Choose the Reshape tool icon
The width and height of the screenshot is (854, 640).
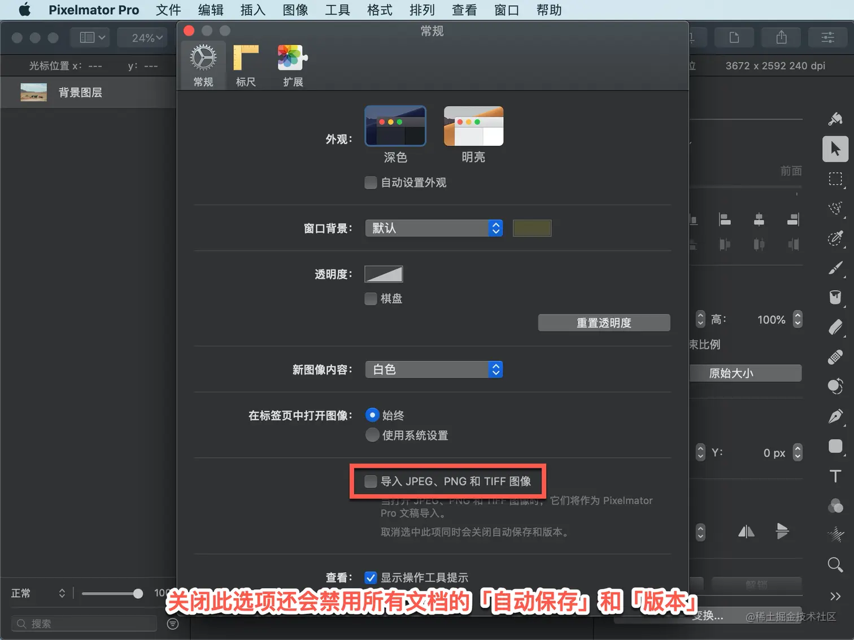(x=835, y=386)
